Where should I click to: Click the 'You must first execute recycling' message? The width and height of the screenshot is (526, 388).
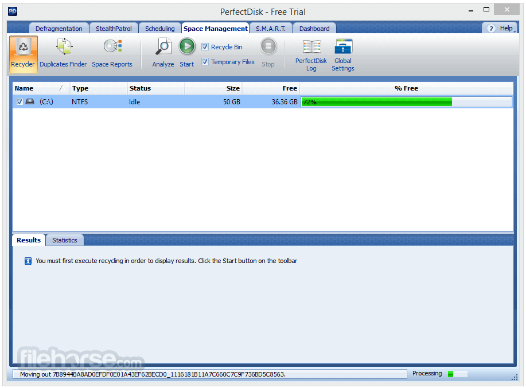tap(166, 261)
